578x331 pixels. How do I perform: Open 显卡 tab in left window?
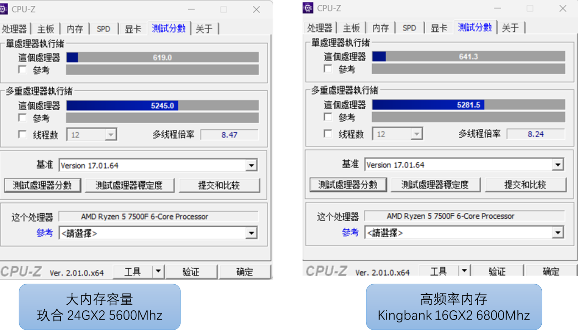click(133, 29)
